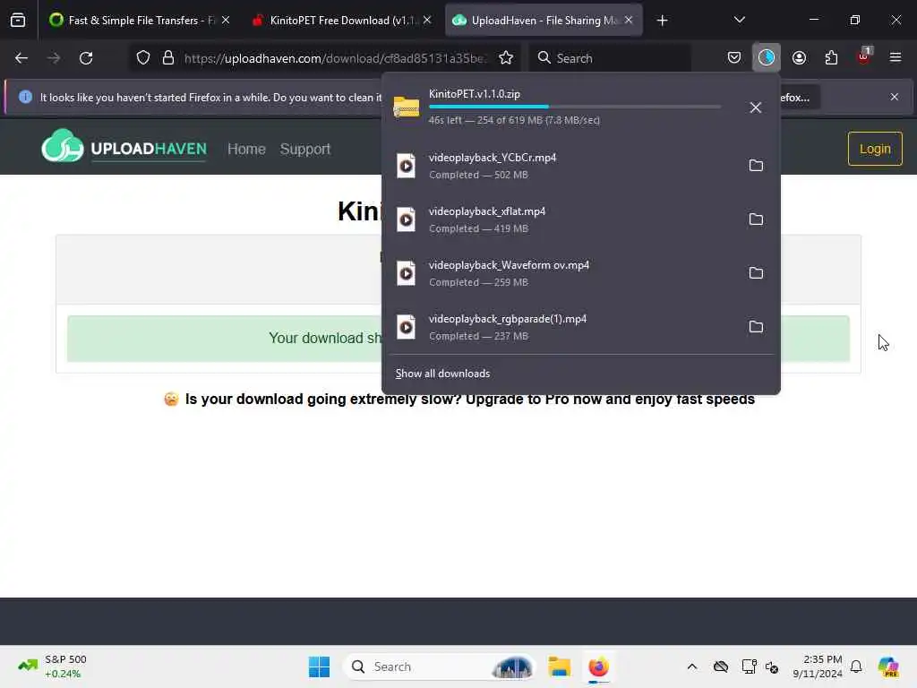Cancel the KinitoPET.v1.1.0.zip download

click(x=756, y=107)
